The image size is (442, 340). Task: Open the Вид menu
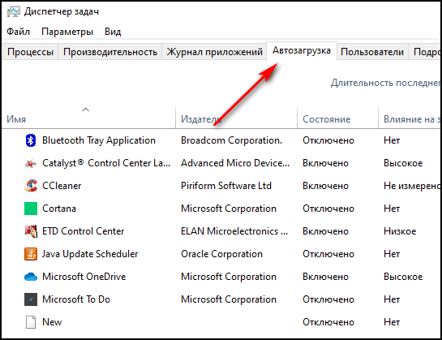113,32
